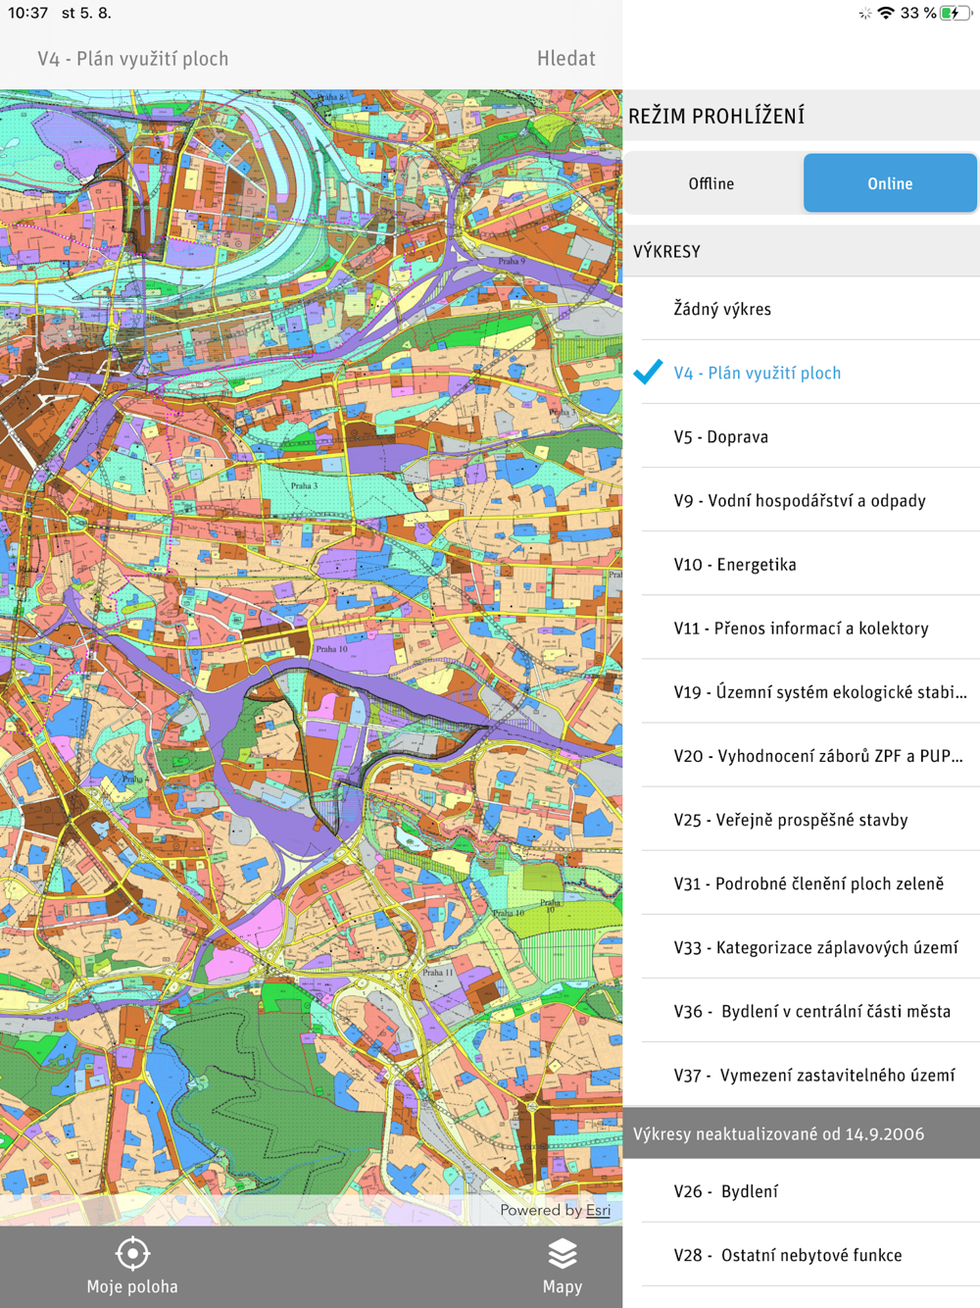Tap the Moje poloha location icon
Viewport: 980px width, 1308px height.
click(x=132, y=1253)
